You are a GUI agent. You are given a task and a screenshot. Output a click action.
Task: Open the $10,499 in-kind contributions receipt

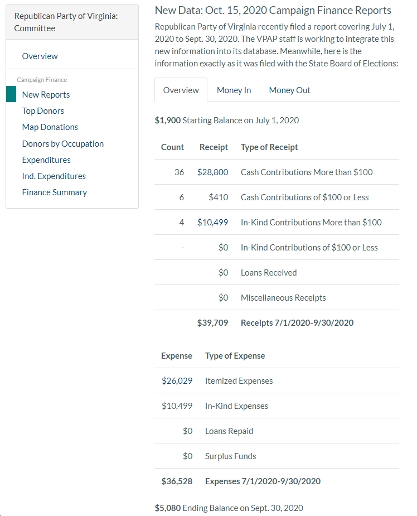[x=212, y=222]
